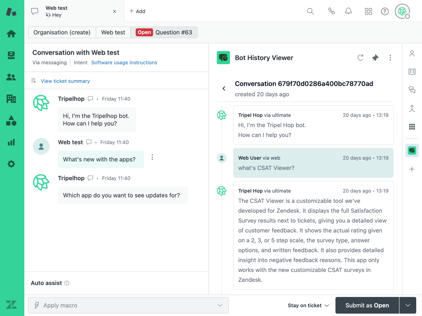
Task: Click the search magnifier icon
Action: click(x=310, y=12)
